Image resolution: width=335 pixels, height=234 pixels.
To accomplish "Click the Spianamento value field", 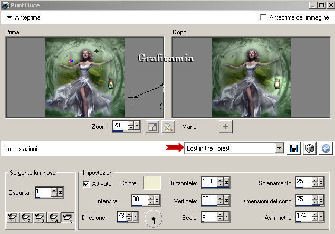I will (304, 182).
